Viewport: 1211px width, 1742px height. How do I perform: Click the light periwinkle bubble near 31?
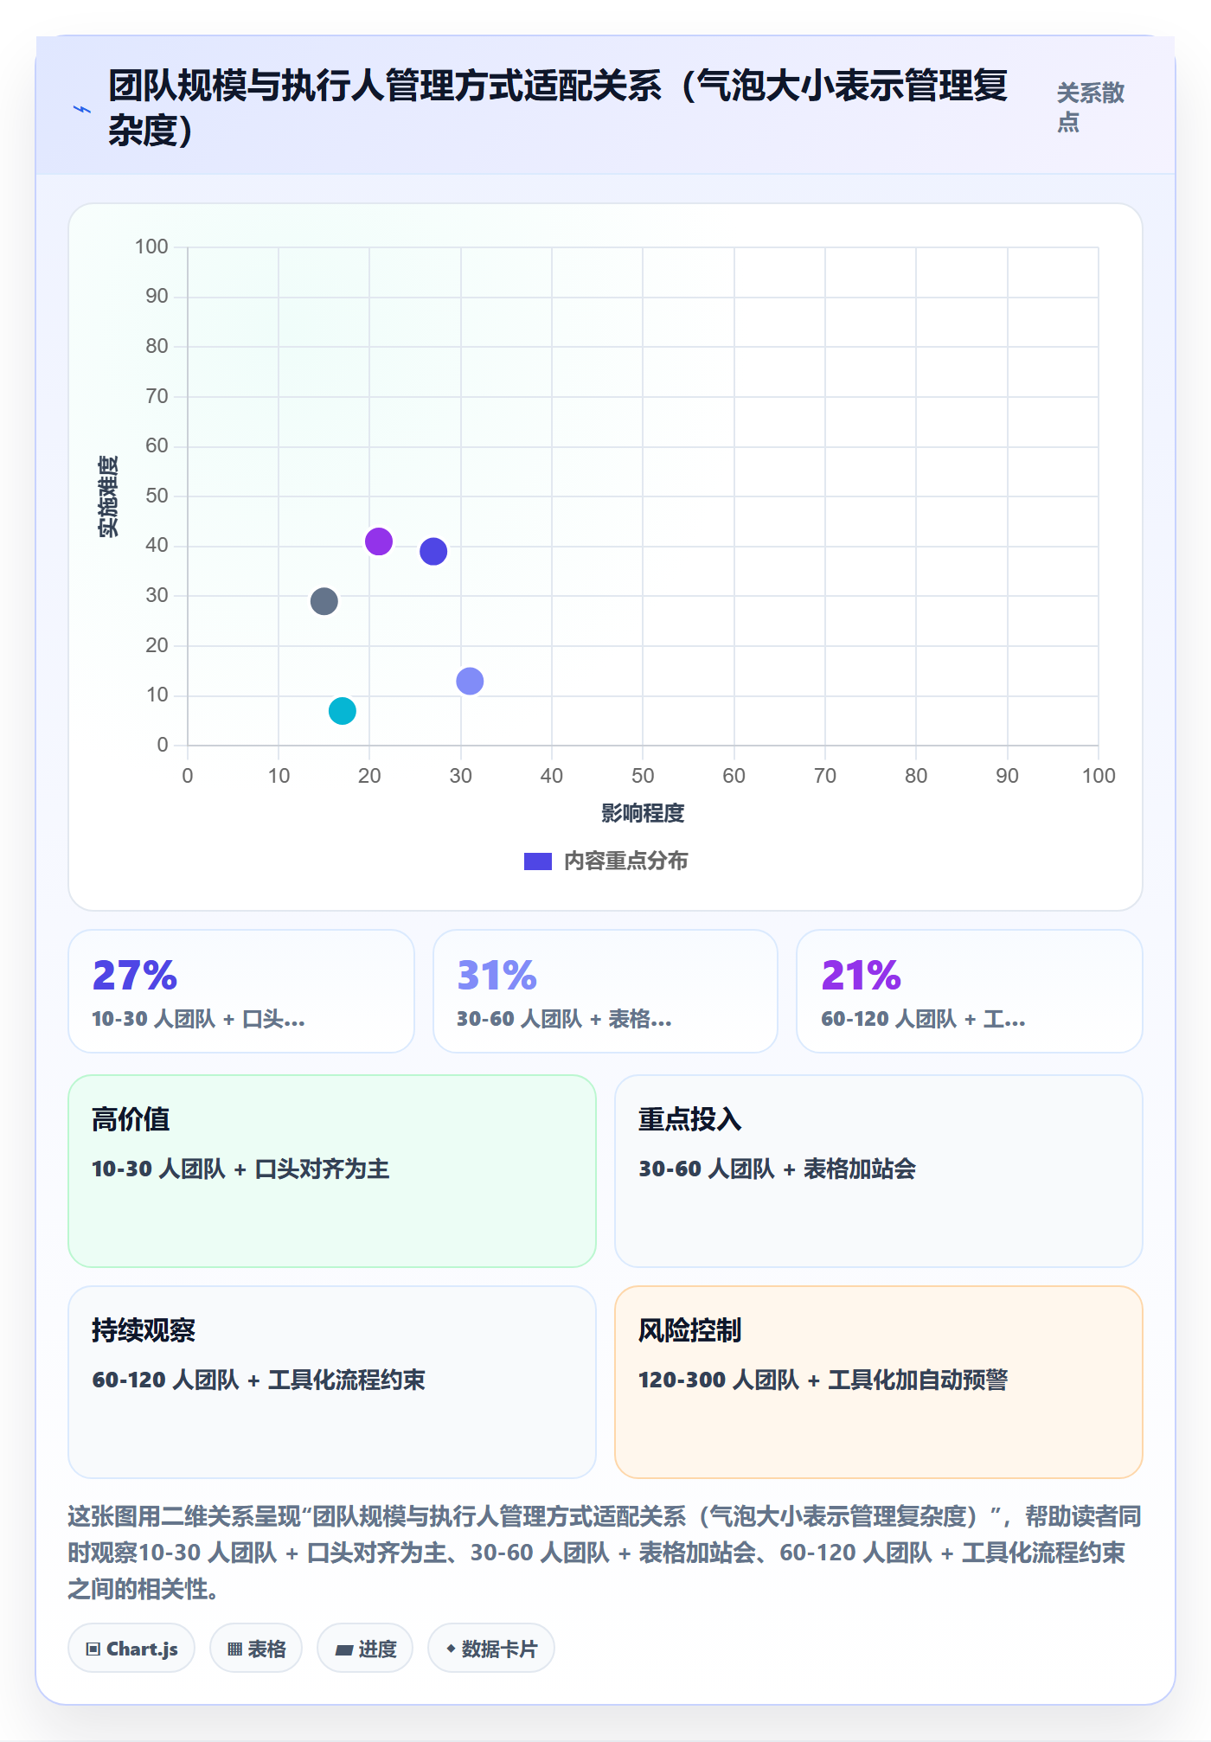tap(470, 682)
